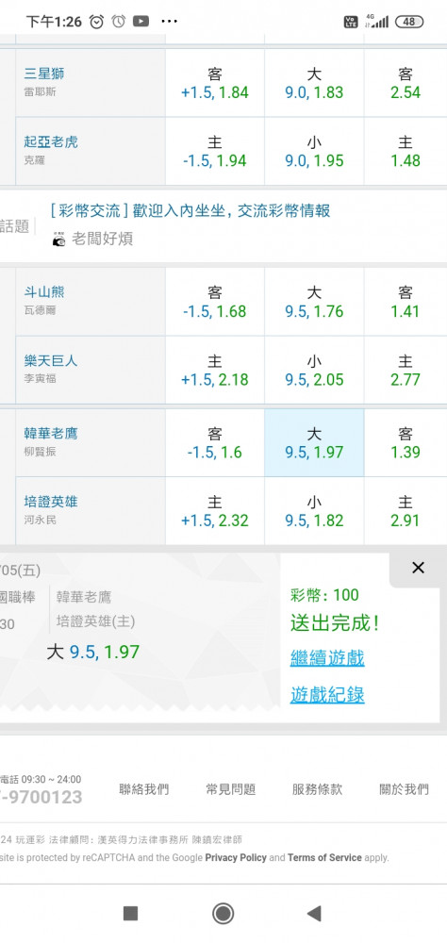447x943 pixels.
Task: Tap the Android home circle icon
Action: pos(223,914)
